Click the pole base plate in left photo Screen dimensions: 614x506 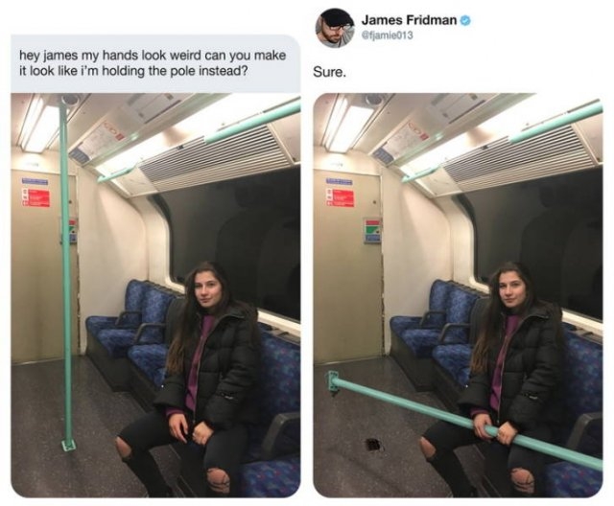point(68,445)
